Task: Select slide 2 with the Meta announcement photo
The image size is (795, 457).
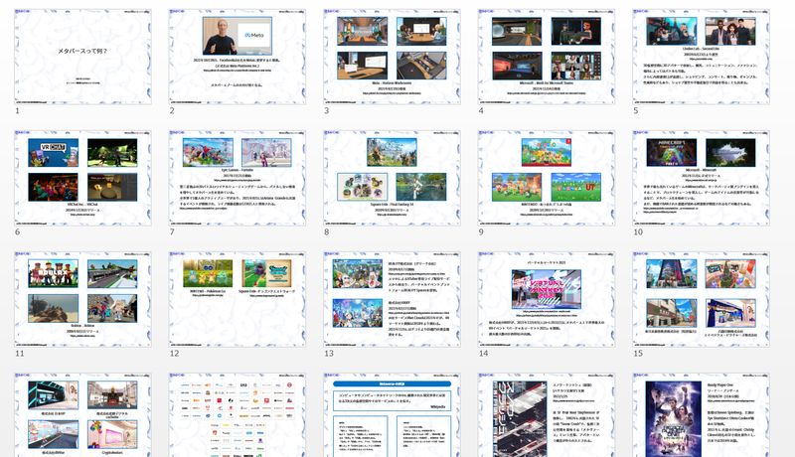Action: [238, 57]
